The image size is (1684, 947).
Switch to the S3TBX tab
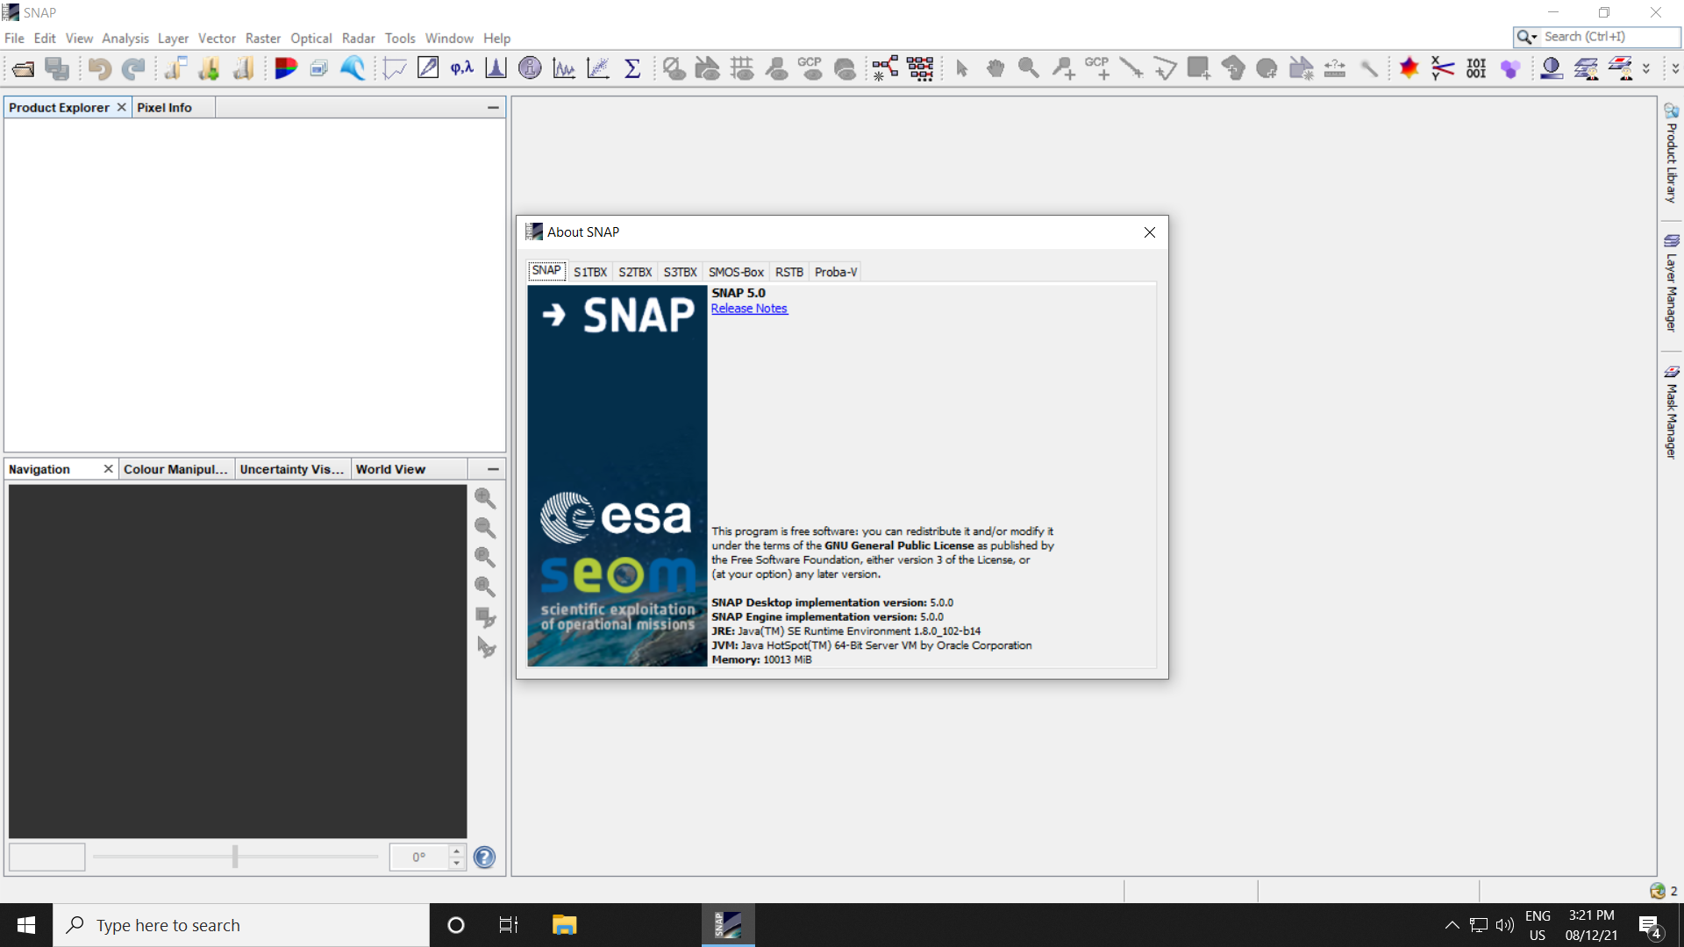(680, 272)
